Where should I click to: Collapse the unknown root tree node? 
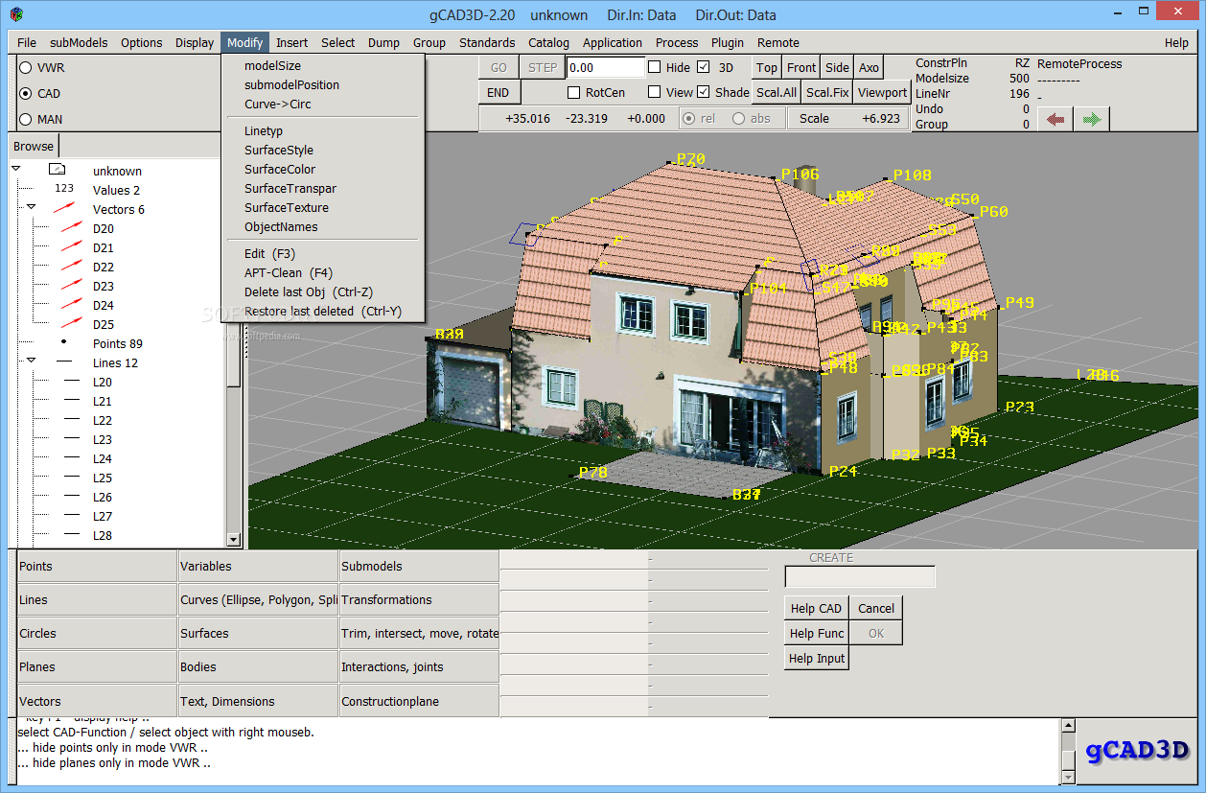point(16,170)
